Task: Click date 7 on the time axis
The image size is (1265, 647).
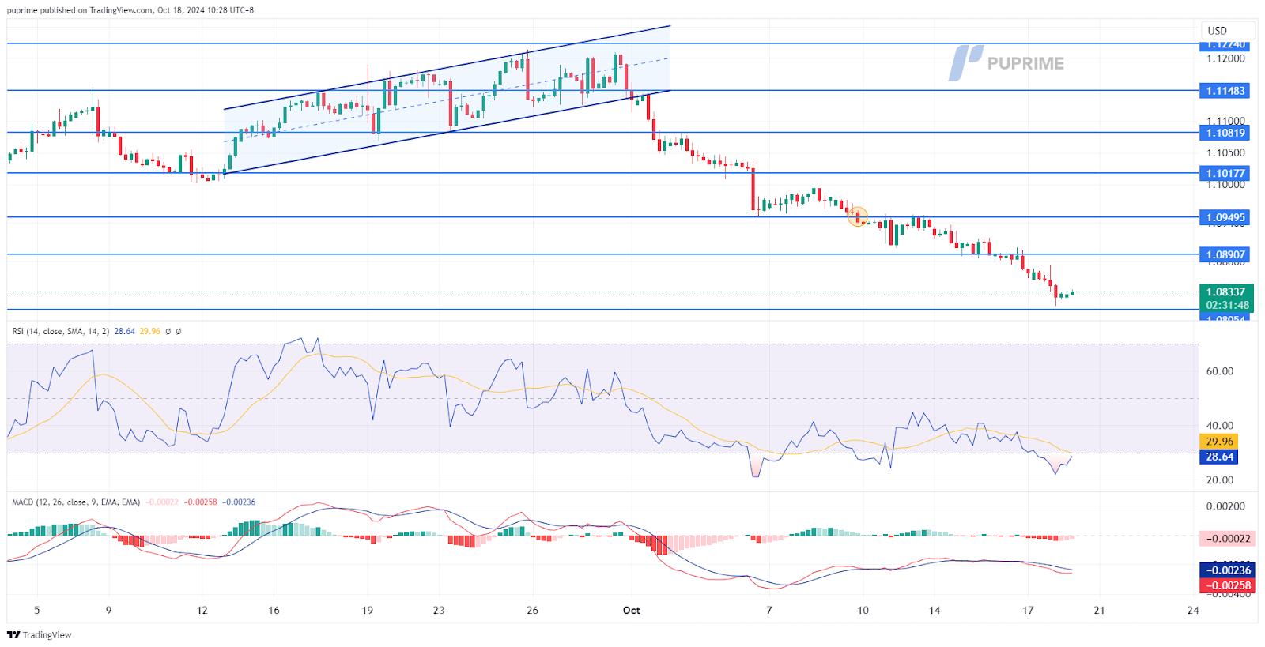Action: click(x=769, y=610)
